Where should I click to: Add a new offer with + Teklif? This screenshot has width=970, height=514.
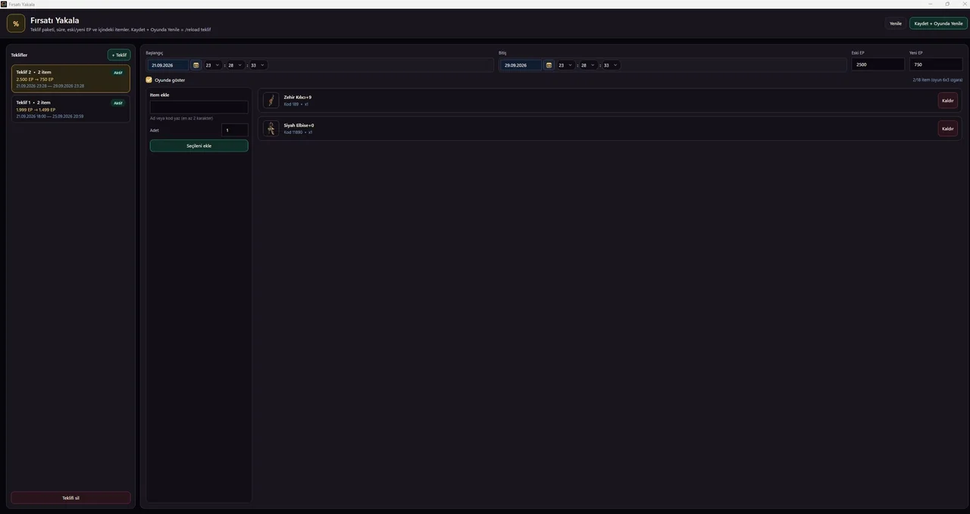(x=119, y=55)
